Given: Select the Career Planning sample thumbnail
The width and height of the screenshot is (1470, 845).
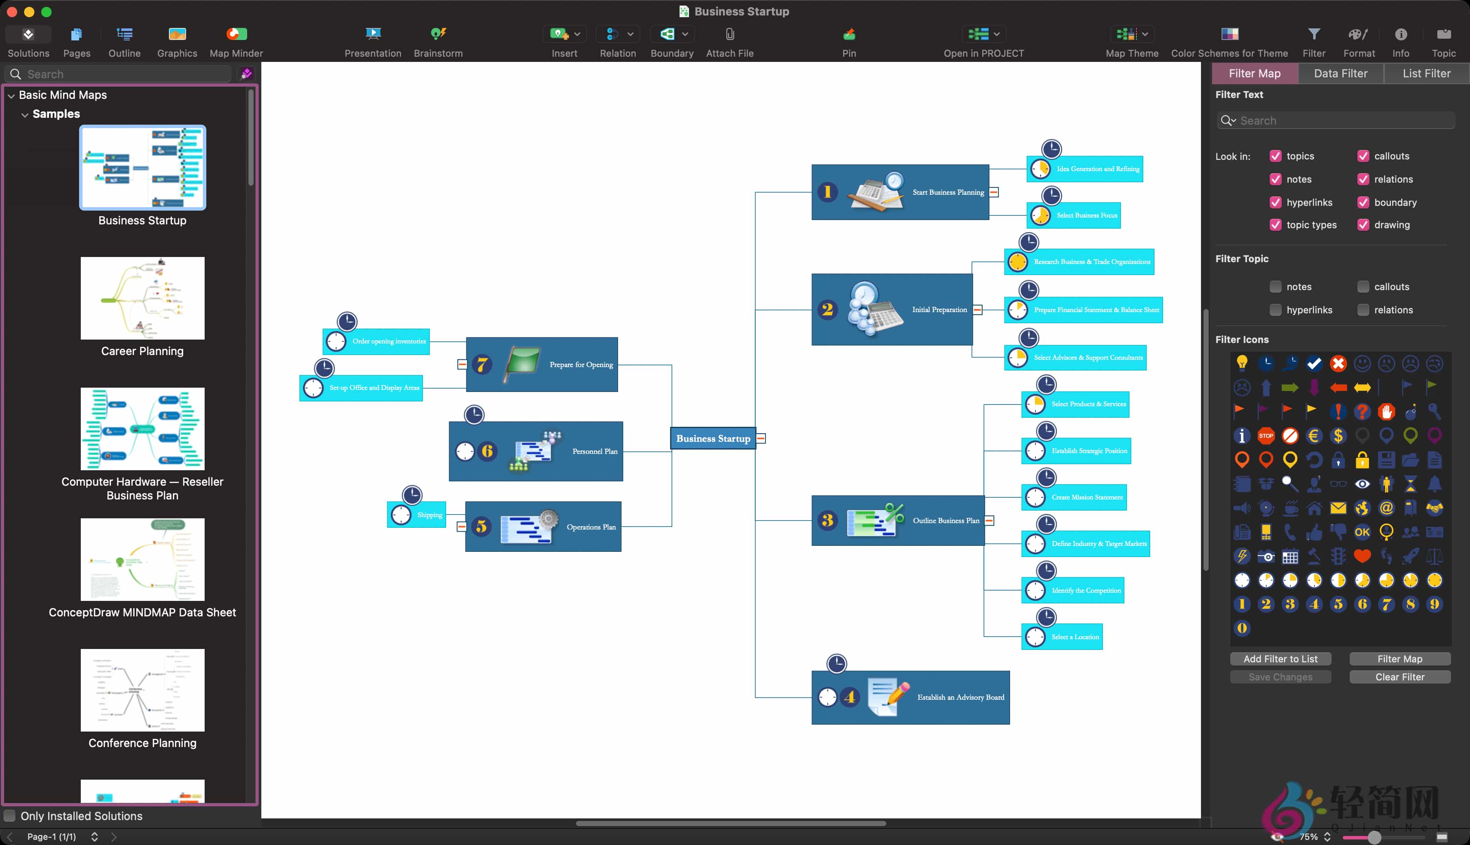Looking at the screenshot, I should (142, 298).
